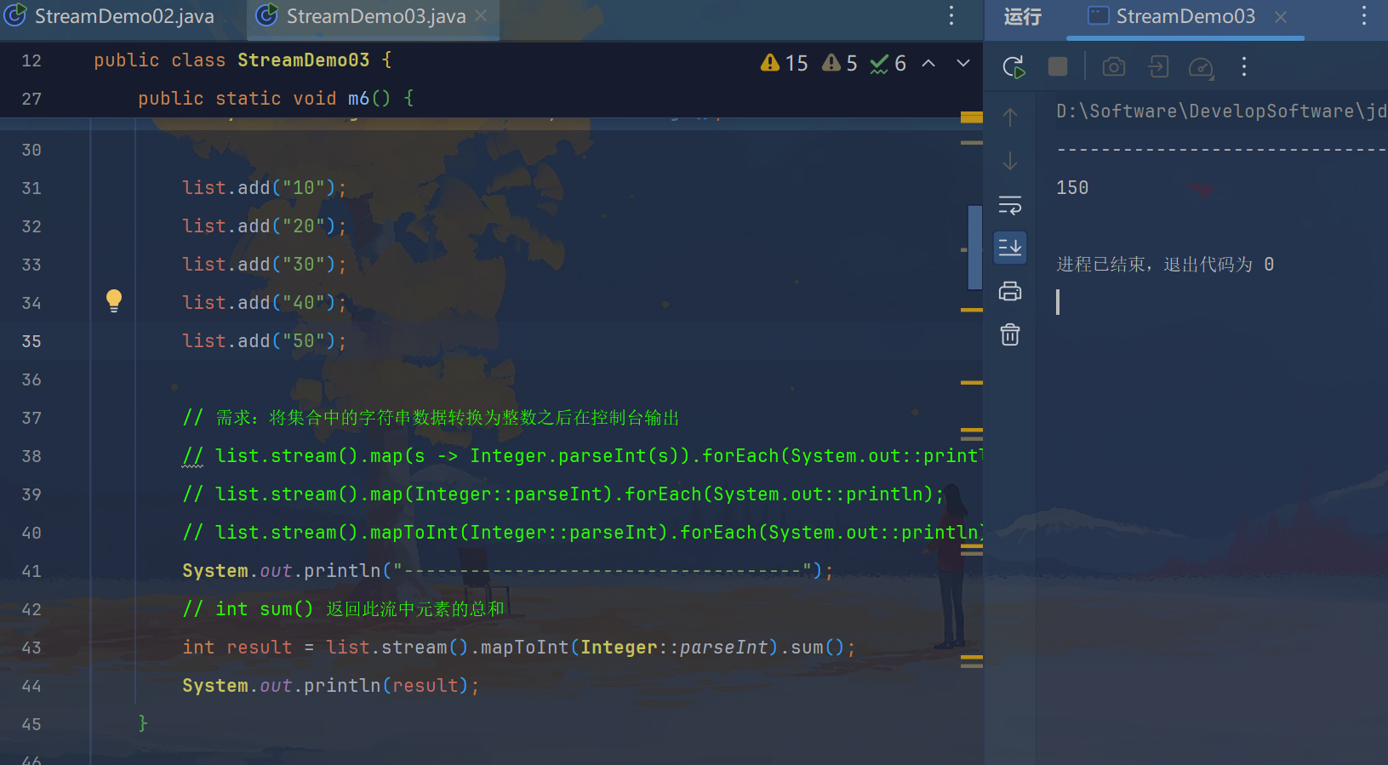This screenshot has height=765, width=1388.
Task: Click the up-arrow in console sidebar
Action: [x=1010, y=117]
